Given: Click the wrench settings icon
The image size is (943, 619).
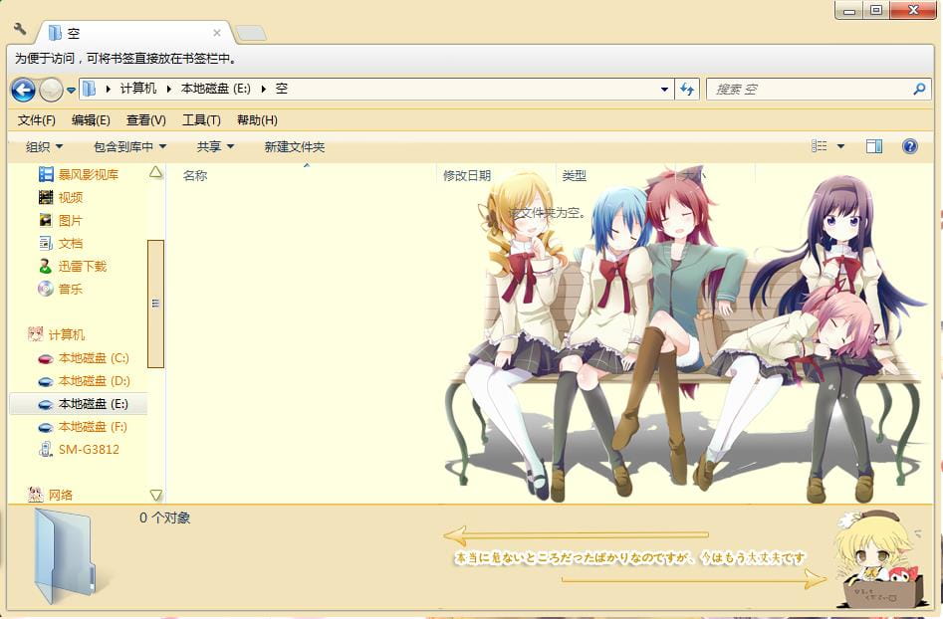Looking at the screenshot, I should (19, 29).
